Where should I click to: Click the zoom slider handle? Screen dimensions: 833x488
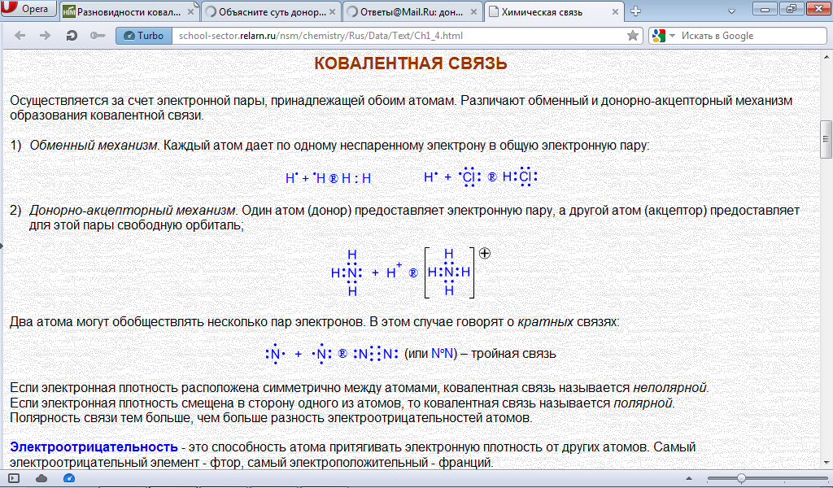741,478
